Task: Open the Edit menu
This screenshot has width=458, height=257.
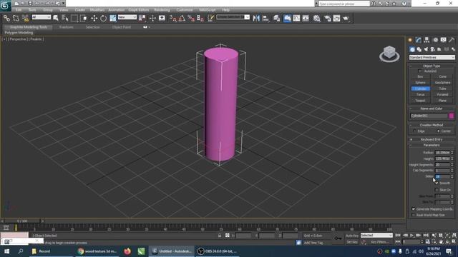Action: (19, 10)
